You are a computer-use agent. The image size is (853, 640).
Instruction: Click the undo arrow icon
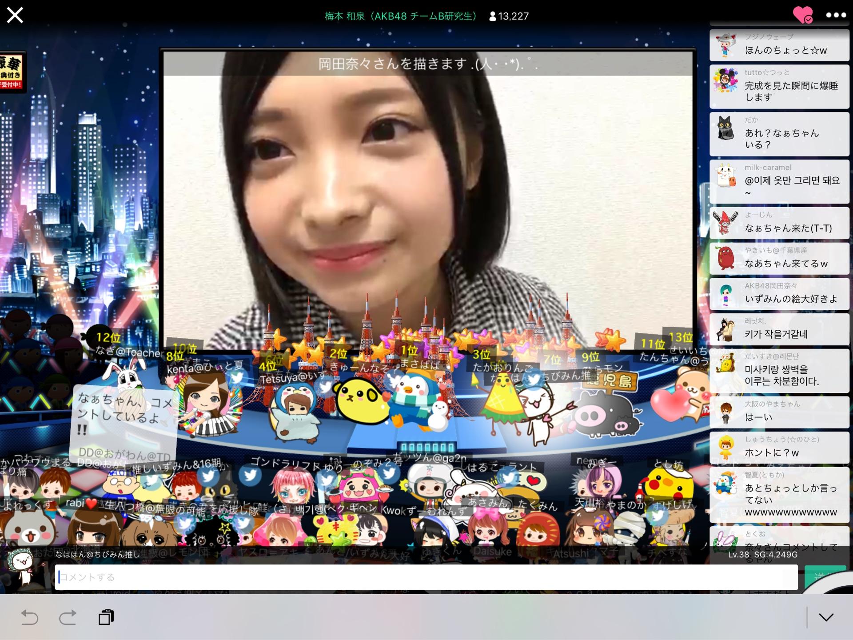pos(30,617)
